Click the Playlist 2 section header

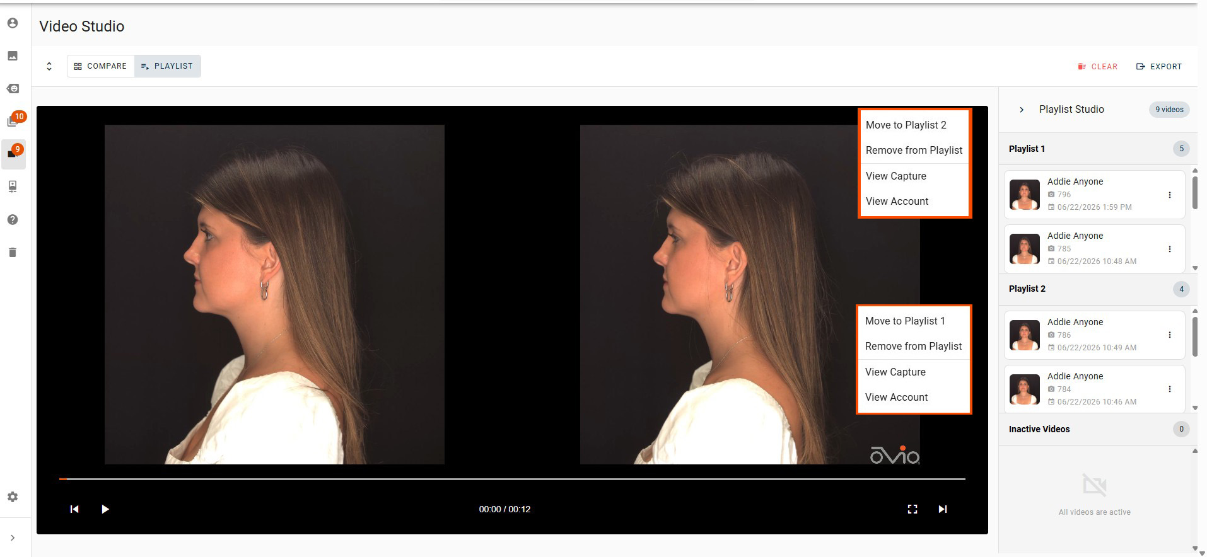(1098, 289)
